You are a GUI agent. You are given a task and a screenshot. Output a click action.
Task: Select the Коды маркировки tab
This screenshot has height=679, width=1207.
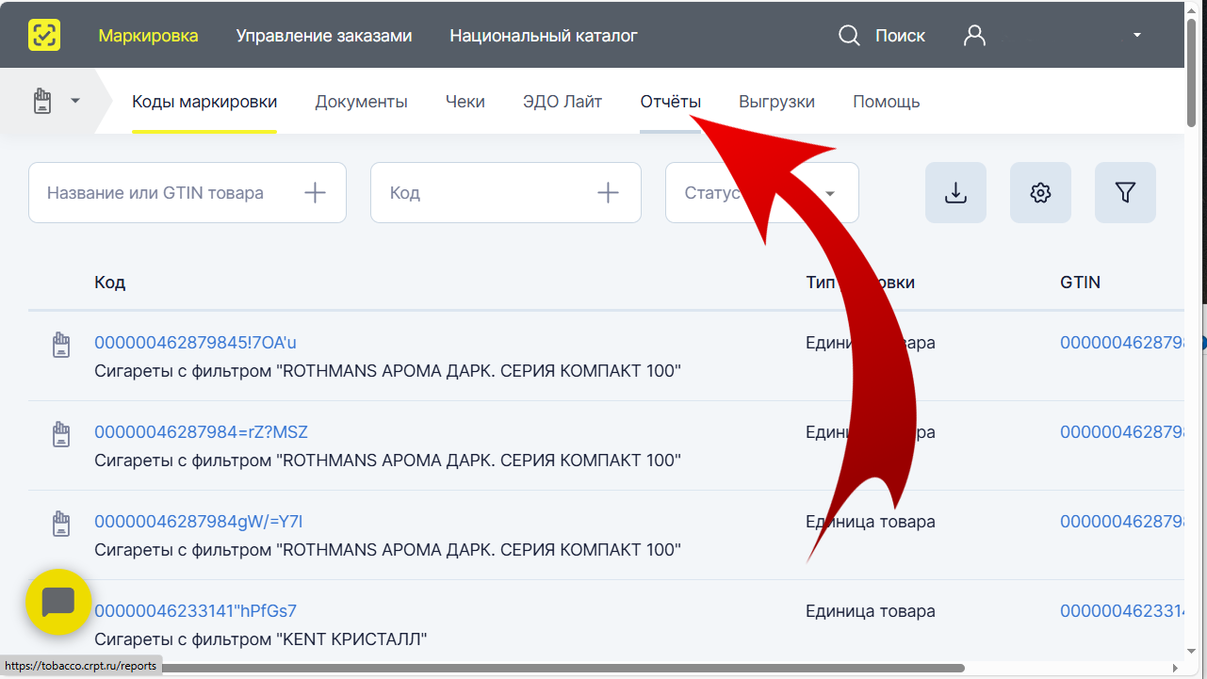click(204, 102)
